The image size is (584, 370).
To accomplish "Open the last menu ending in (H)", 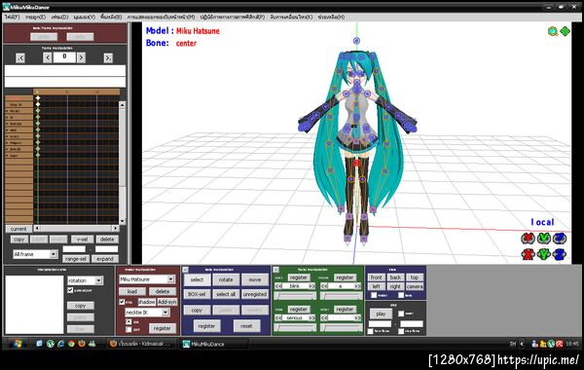I will [x=331, y=18].
